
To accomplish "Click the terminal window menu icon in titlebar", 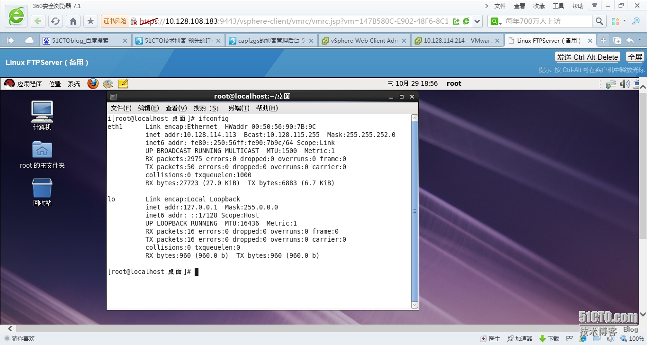I will [113, 96].
